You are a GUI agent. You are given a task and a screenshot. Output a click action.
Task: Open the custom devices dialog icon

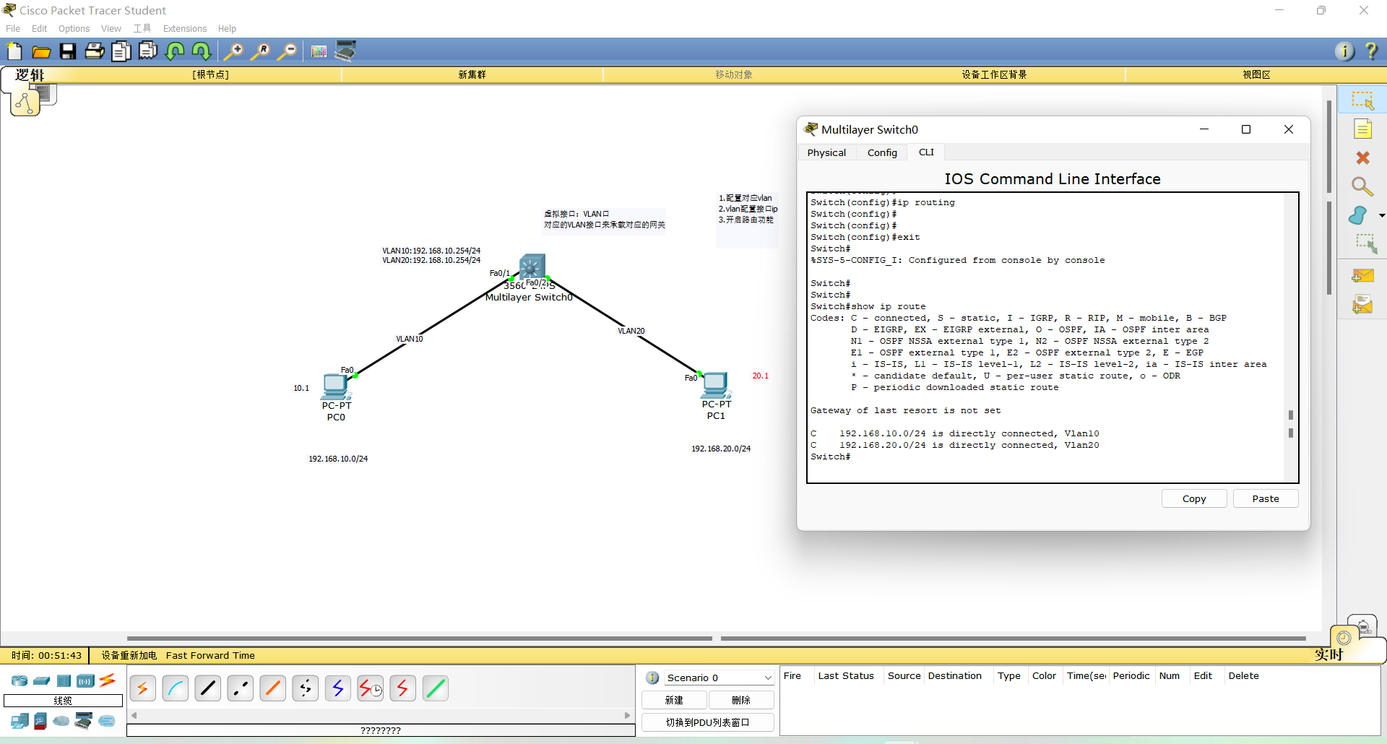coord(345,51)
